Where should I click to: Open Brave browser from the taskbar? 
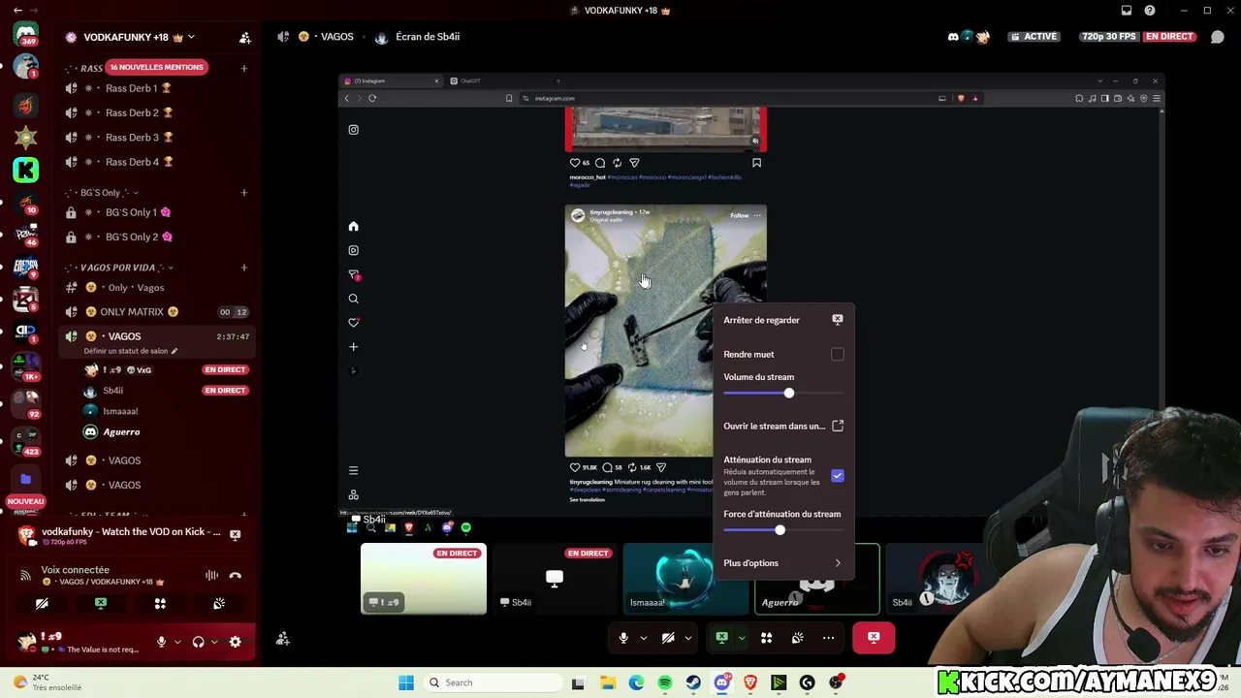click(750, 682)
